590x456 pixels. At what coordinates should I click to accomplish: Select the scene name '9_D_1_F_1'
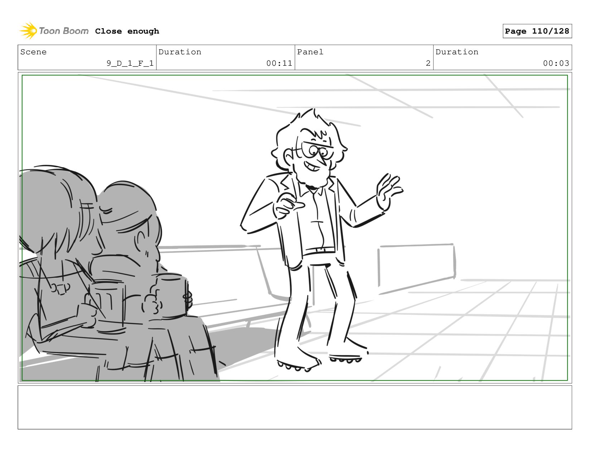click(x=130, y=63)
